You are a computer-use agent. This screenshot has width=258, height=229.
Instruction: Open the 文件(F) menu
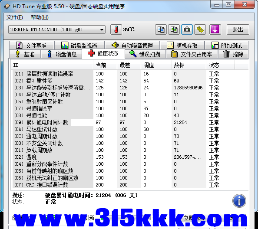(14, 17)
